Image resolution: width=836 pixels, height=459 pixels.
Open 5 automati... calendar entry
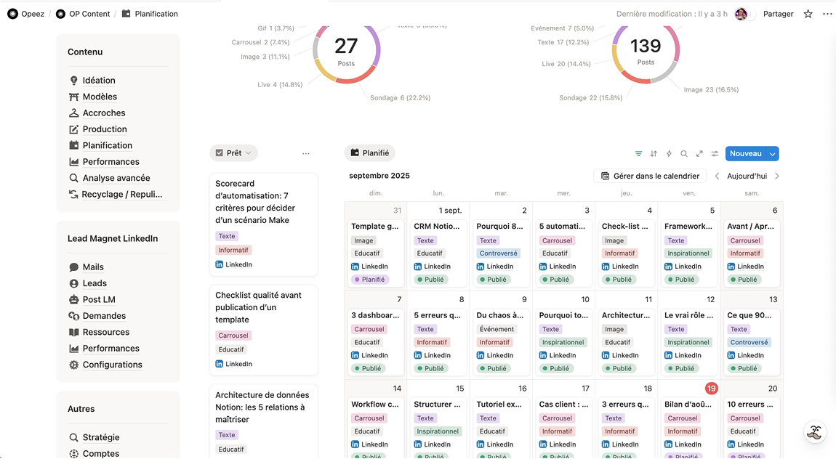[x=563, y=253]
